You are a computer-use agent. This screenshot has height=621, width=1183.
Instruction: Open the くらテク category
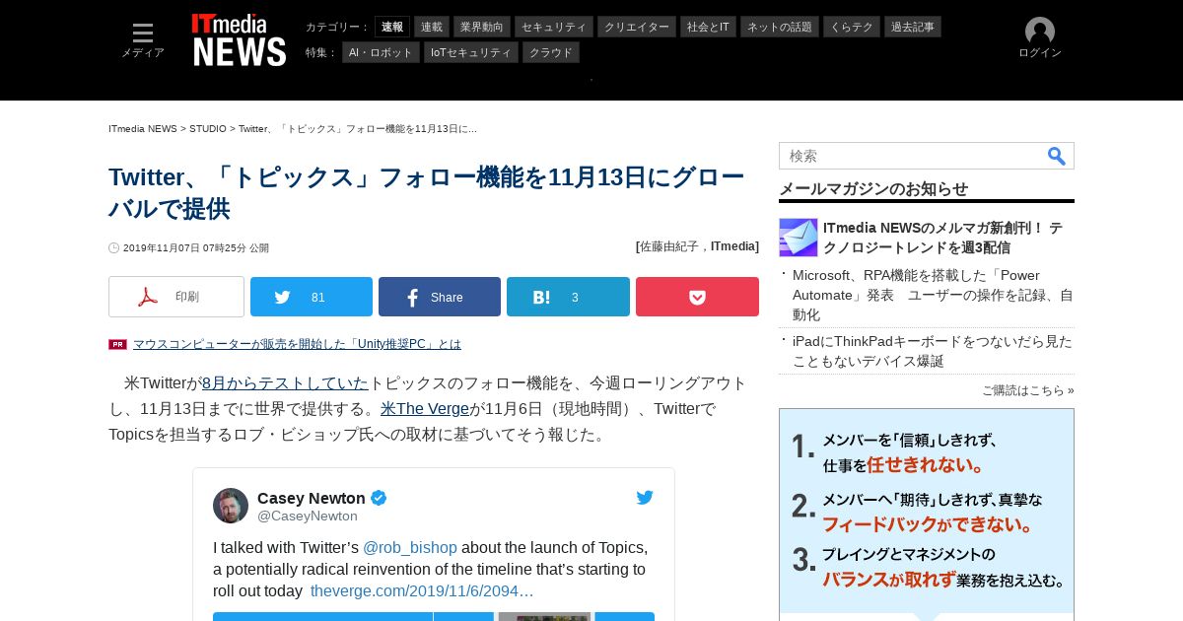(852, 27)
